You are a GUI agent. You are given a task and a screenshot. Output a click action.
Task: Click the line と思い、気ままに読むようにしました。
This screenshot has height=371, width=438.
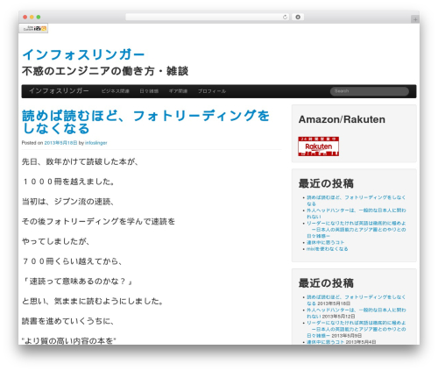pos(93,301)
